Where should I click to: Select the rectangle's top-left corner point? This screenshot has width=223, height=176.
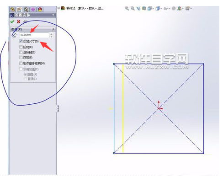pyautogui.click(x=114, y=64)
